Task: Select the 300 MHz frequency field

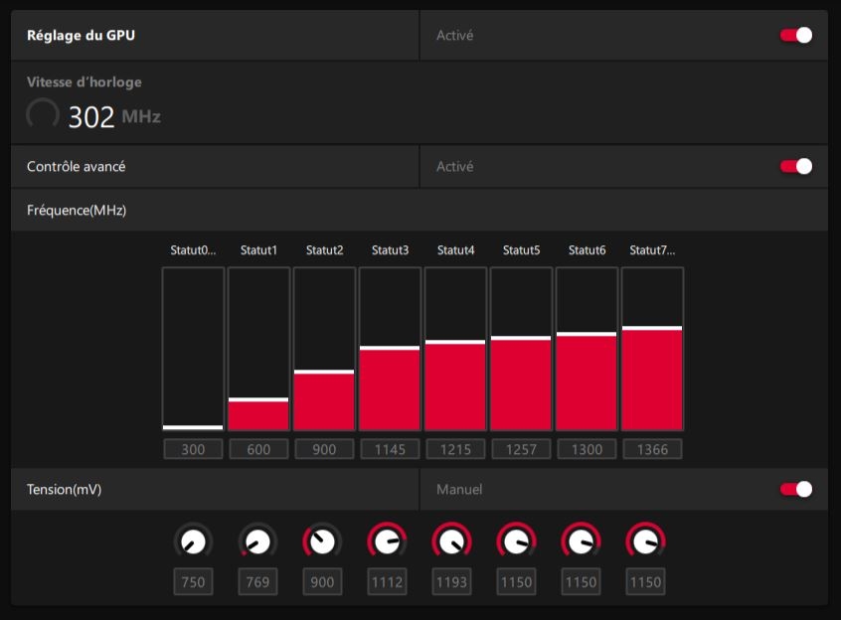Action: 193,449
